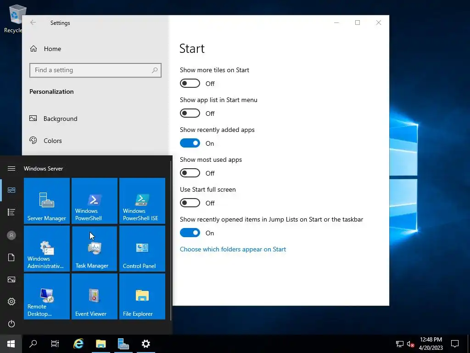Viewport: 470px width, 353px height.
Task: Open Server Manager from the taskbar
Action: pos(123,344)
